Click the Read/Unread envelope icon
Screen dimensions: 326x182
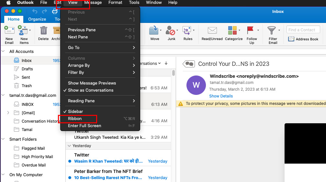212,31
